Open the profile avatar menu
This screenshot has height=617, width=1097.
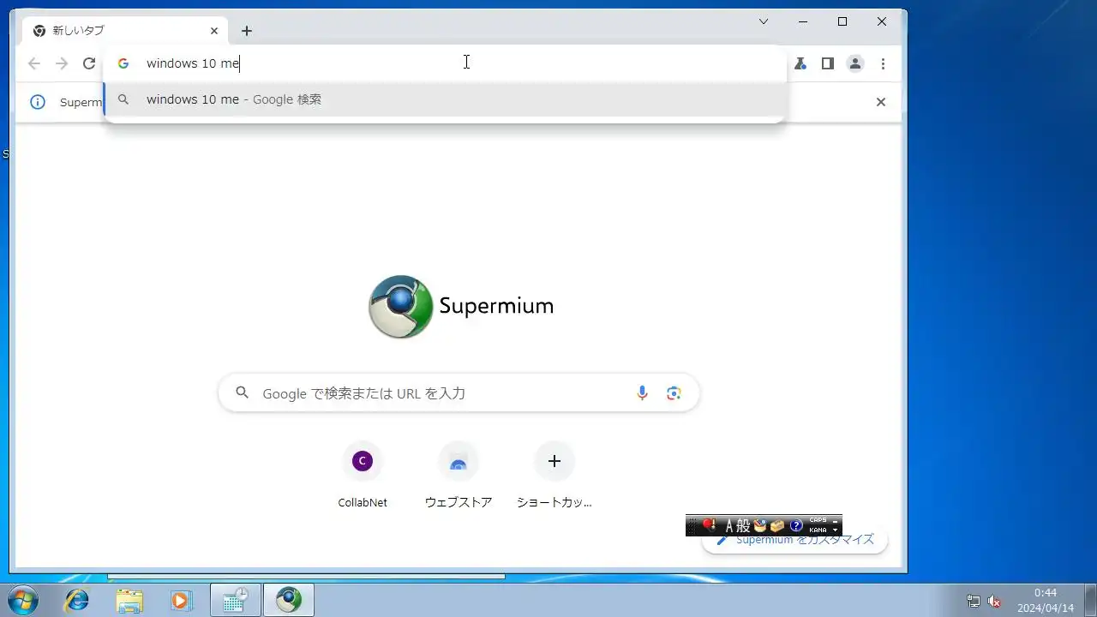point(855,63)
